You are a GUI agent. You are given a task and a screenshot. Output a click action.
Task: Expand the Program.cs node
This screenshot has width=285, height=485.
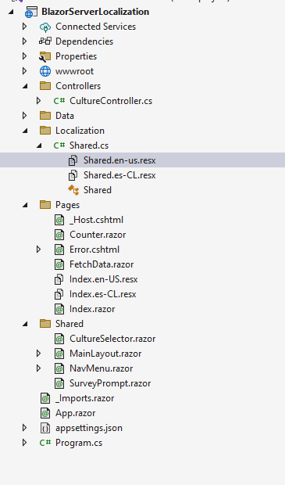click(x=25, y=443)
